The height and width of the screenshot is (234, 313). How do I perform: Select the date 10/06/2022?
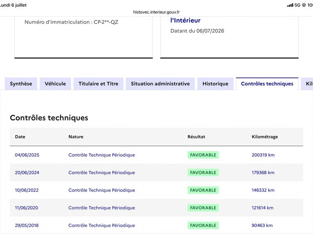tap(27, 190)
